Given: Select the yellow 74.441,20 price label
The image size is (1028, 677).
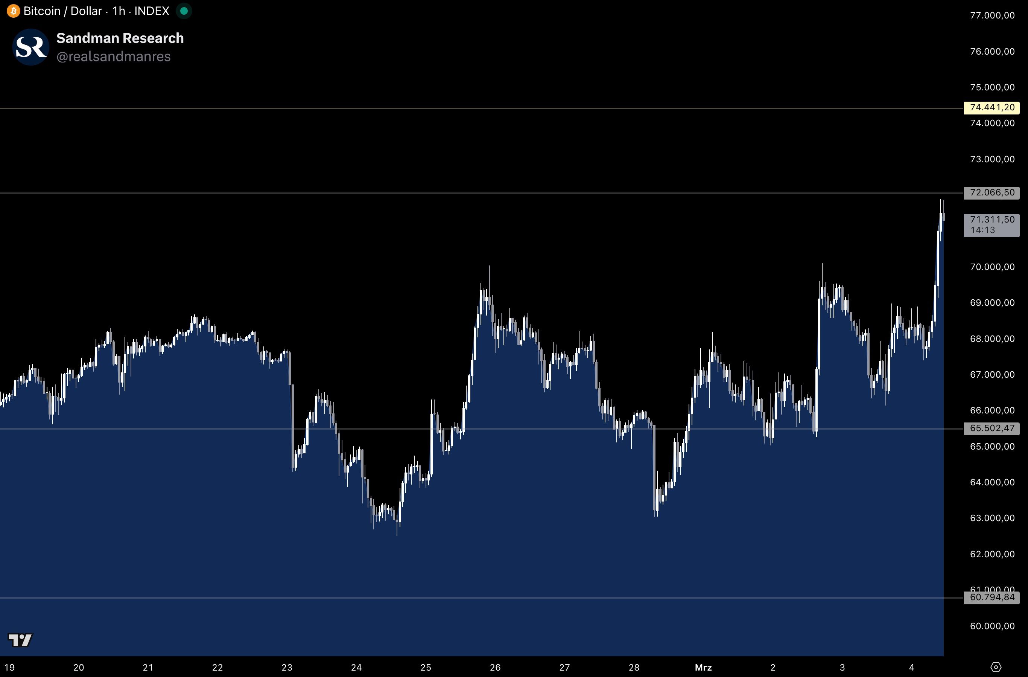Looking at the screenshot, I should 992,107.
